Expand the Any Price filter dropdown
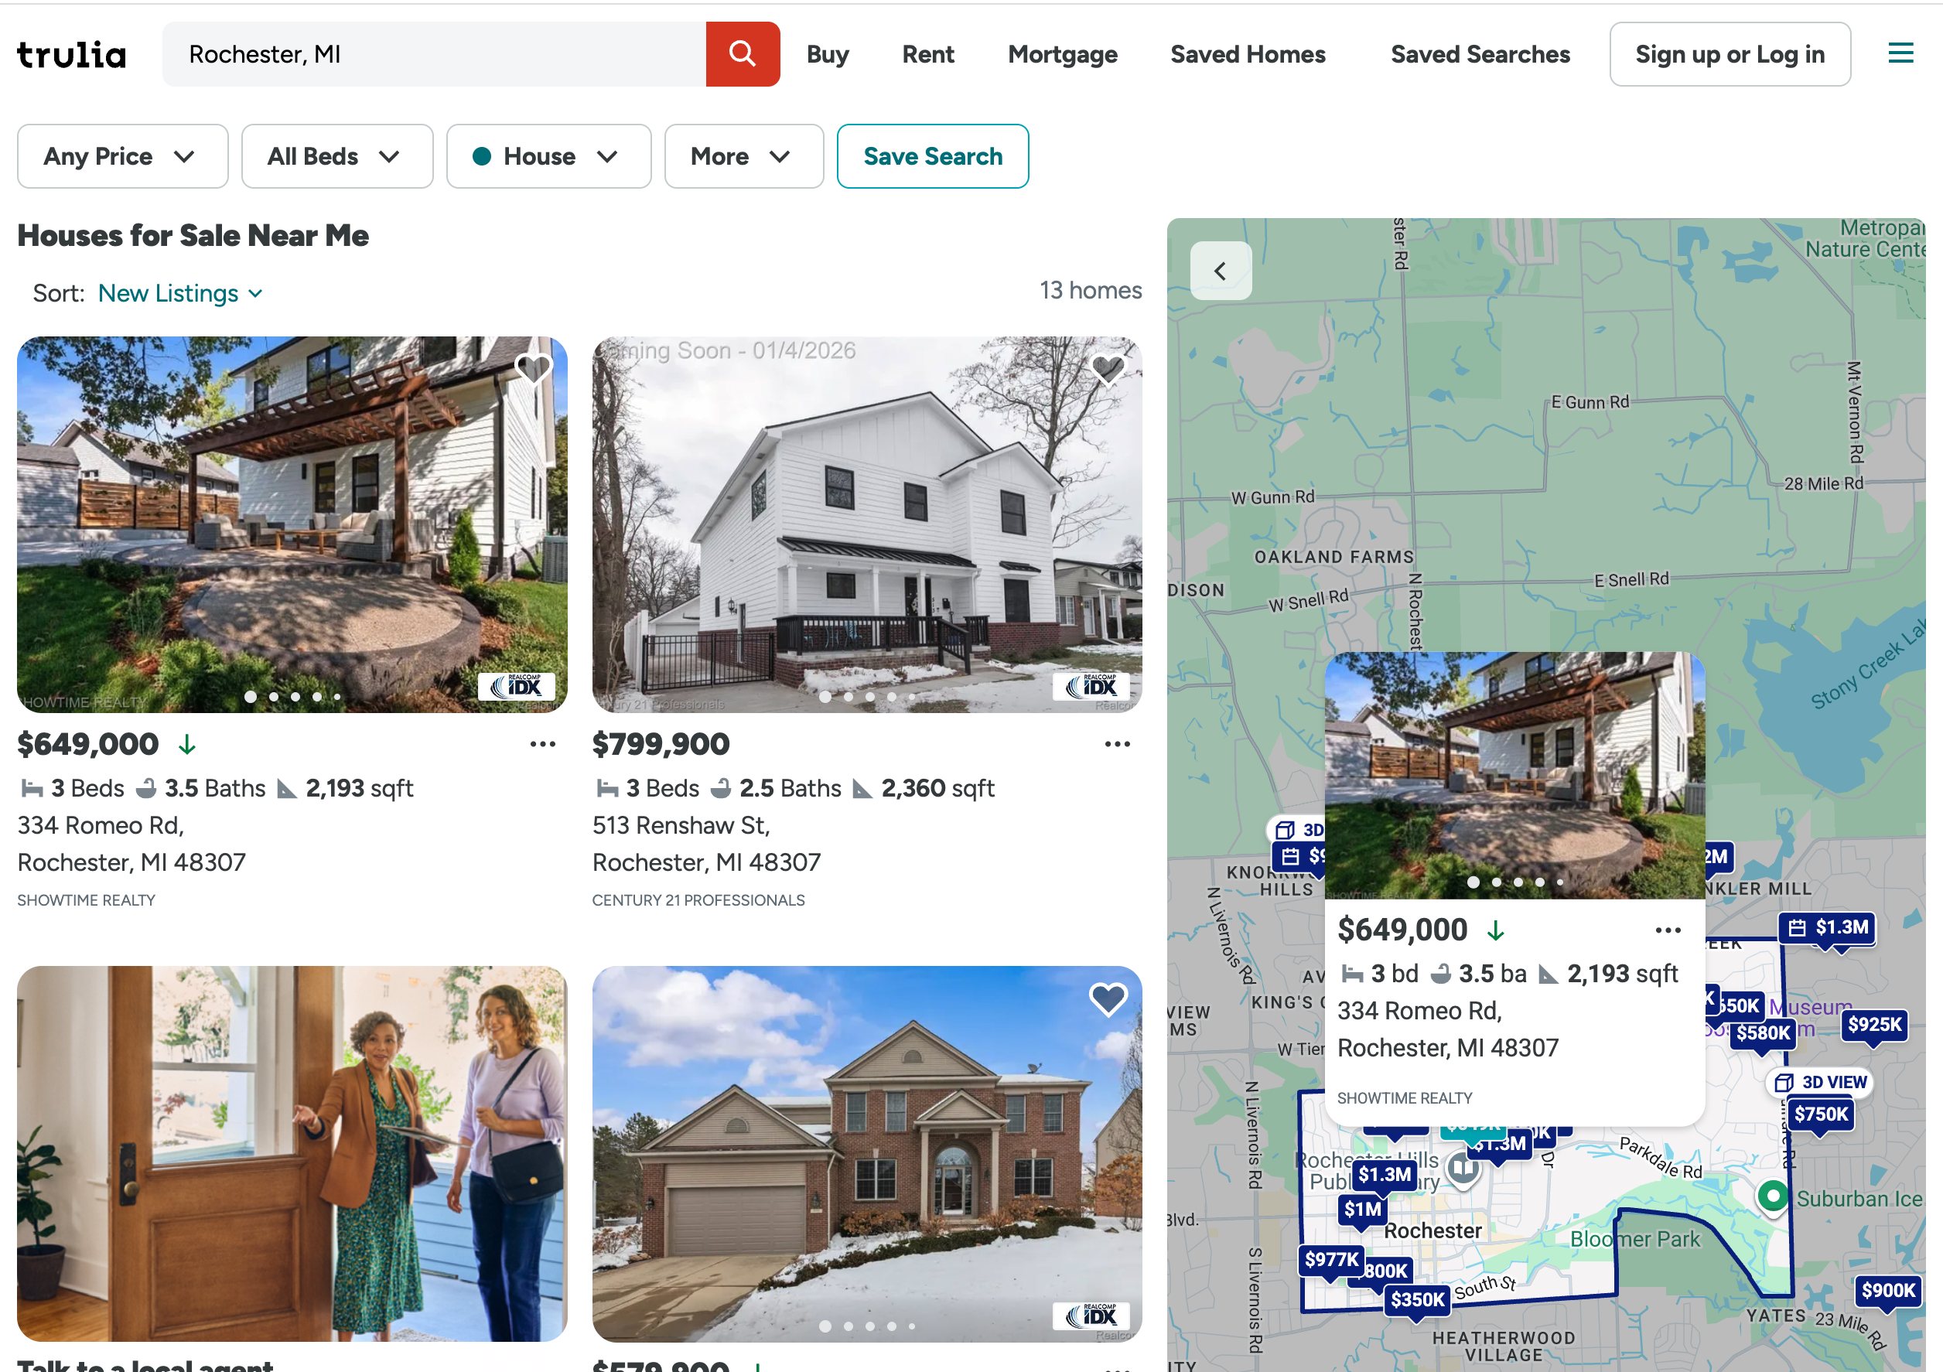Image resolution: width=1943 pixels, height=1372 pixels. click(122, 156)
